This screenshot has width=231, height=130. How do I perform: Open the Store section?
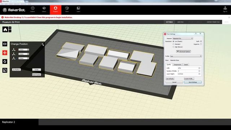67,9
